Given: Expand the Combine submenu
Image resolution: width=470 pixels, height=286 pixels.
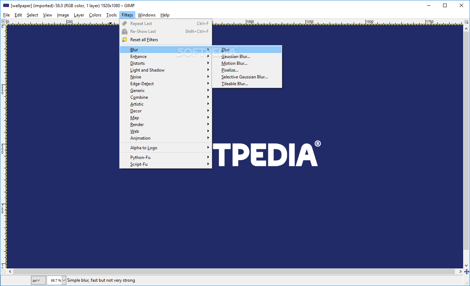Looking at the screenshot, I should [166, 97].
